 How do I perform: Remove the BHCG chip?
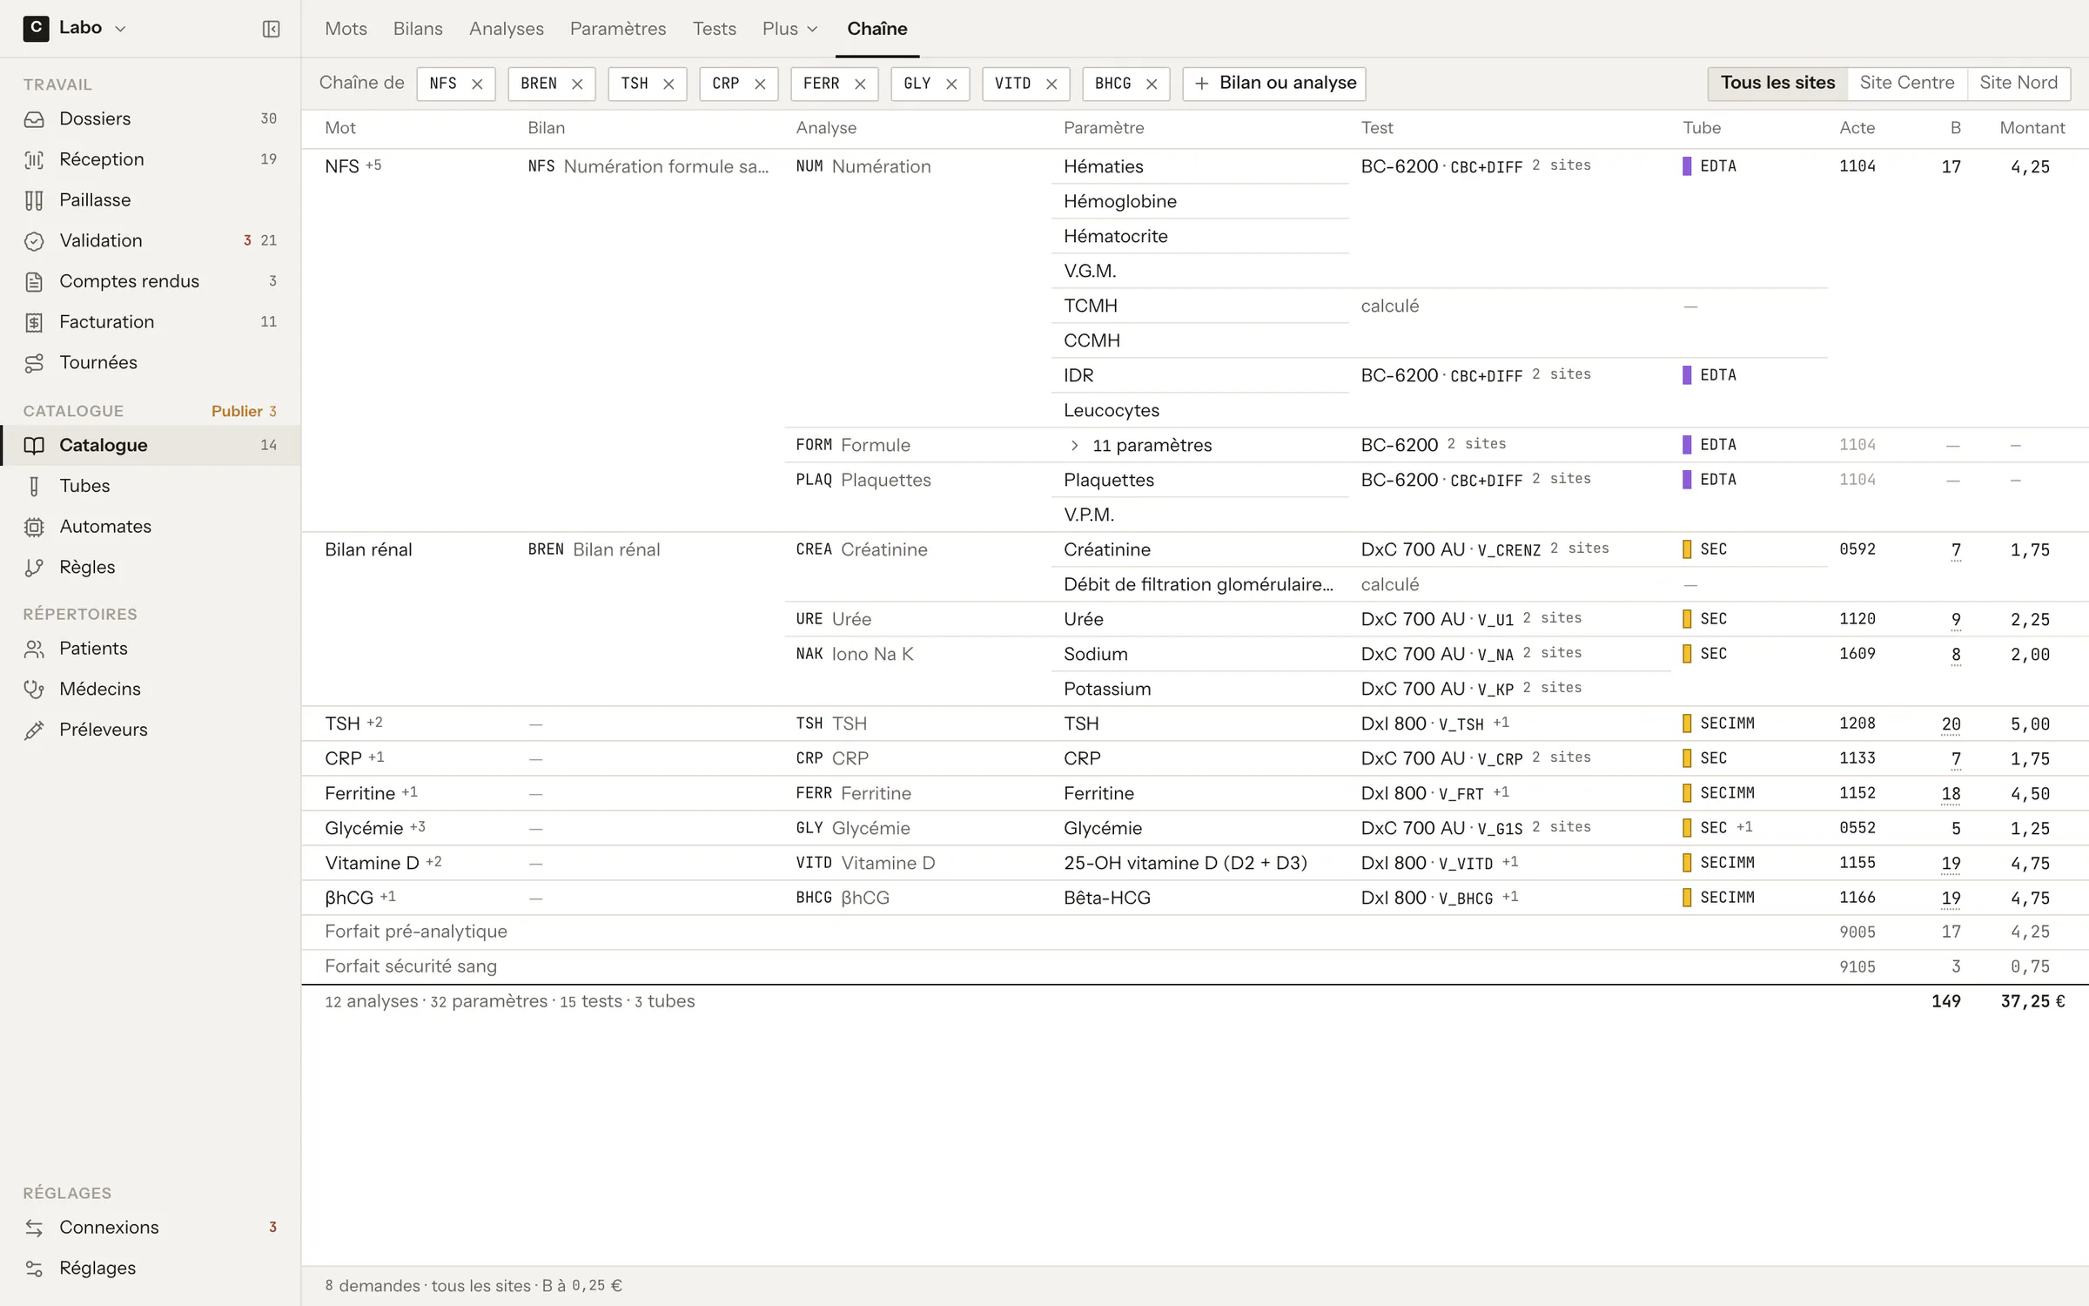1152,84
